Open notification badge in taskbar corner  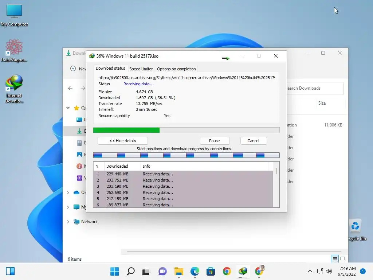coord(362,271)
